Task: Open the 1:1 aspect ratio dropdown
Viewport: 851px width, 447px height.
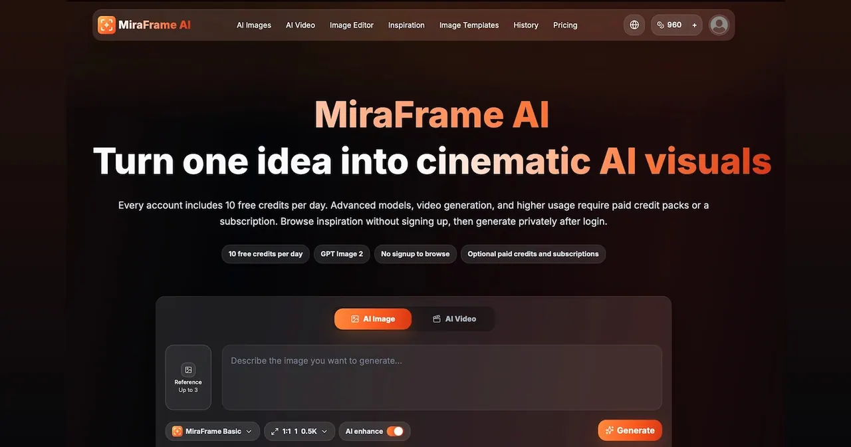Action: [x=299, y=431]
